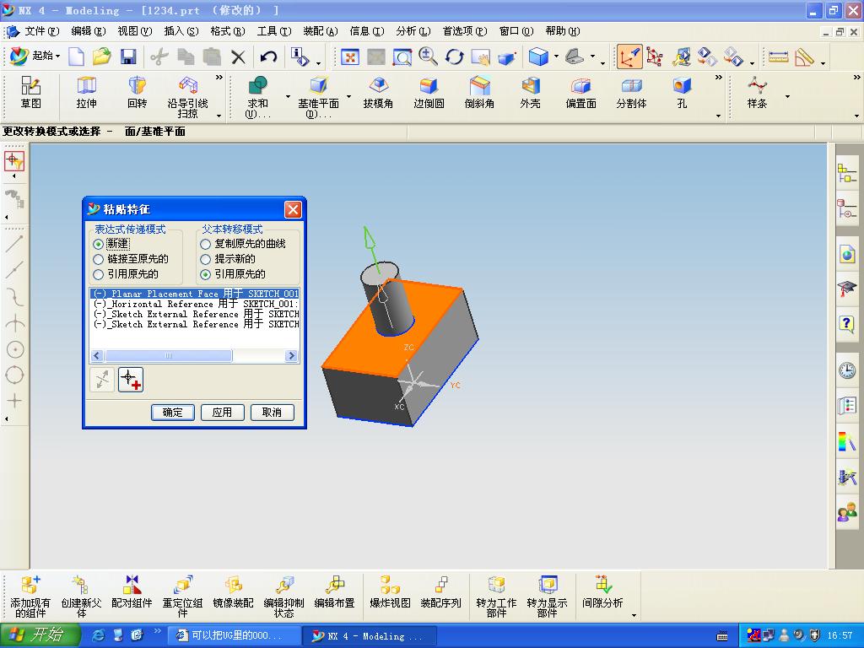The width and height of the screenshot is (864, 648).
Task: Open the 插入 menu
Action: [181, 31]
